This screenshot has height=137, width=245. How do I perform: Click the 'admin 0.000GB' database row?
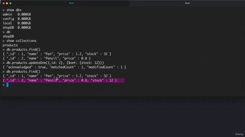[17, 14]
